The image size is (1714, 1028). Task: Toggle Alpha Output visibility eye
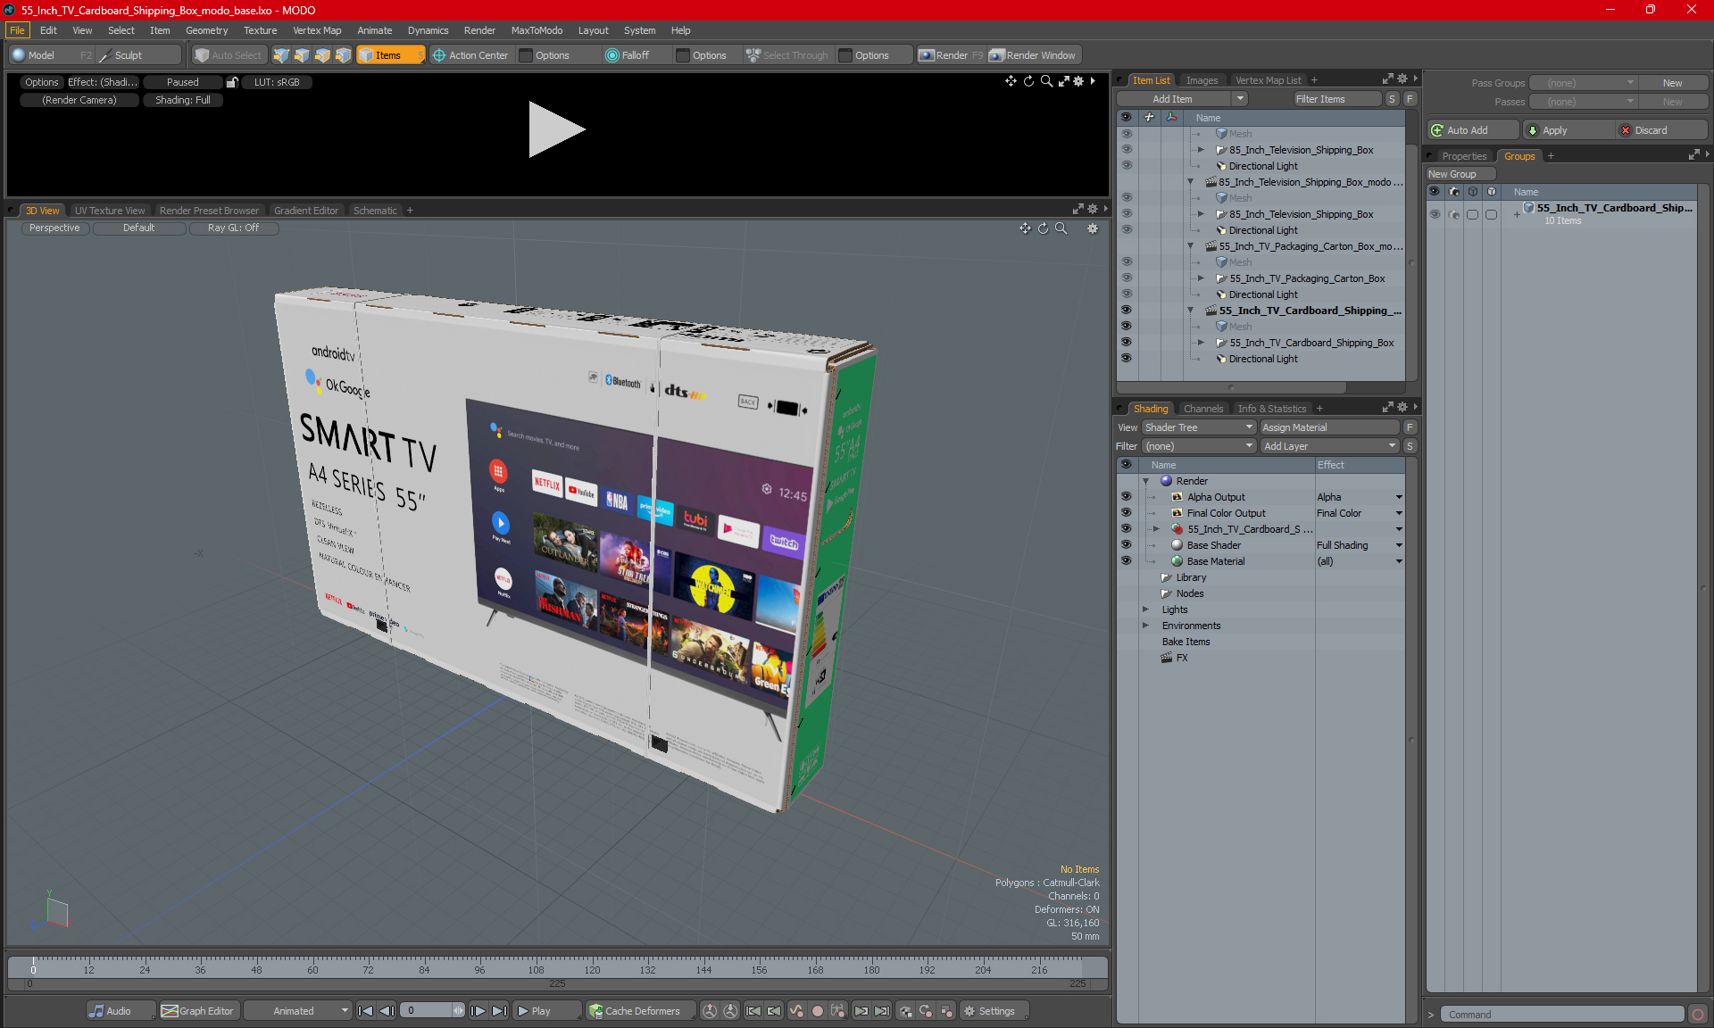pyautogui.click(x=1126, y=497)
